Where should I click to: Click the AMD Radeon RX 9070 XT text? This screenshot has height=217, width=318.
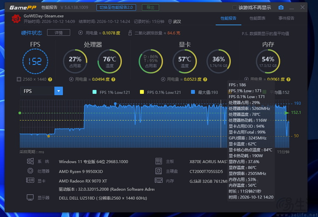(83, 181)
